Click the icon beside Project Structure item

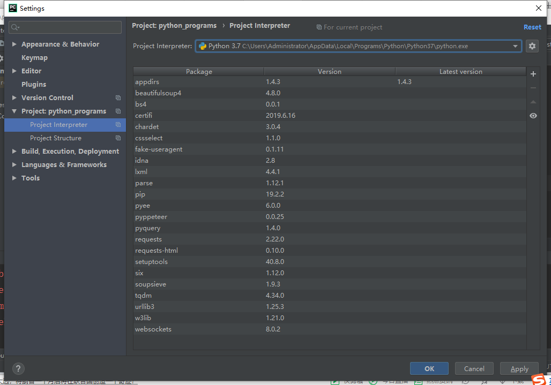[x=118, y=138]
